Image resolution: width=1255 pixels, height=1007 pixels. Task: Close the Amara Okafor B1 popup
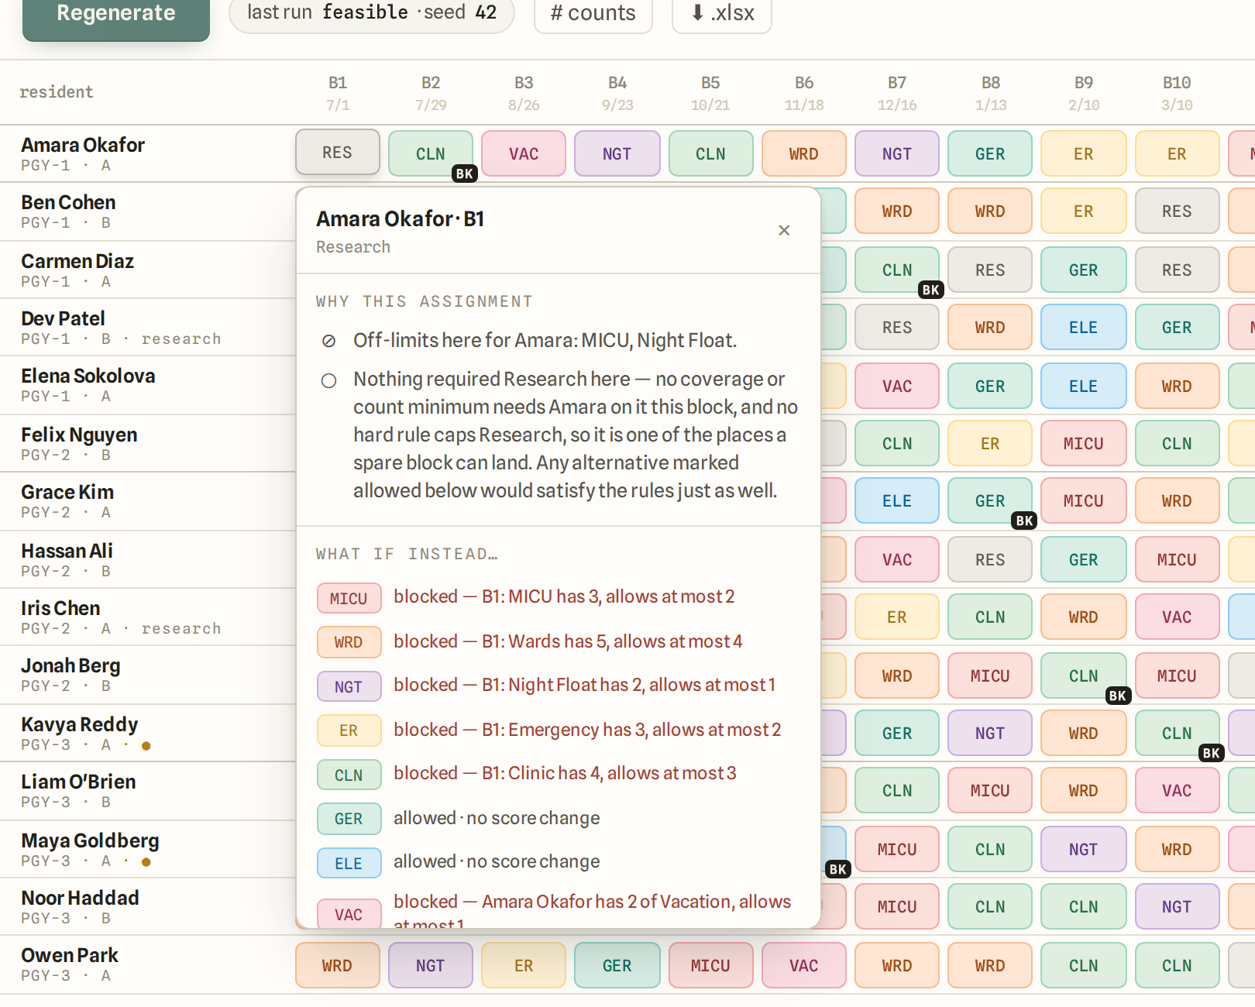784,230
